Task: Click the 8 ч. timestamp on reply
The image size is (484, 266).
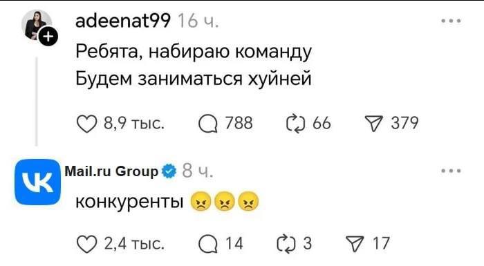Action: coord(198,171)
